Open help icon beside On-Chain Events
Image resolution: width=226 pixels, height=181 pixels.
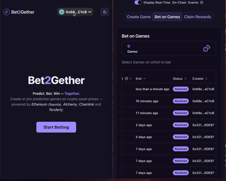click(202, 3)
